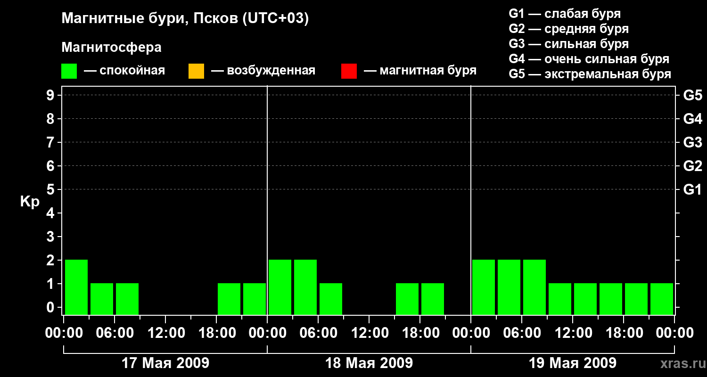Click the first green bar on 17 May

coord(76,287)
